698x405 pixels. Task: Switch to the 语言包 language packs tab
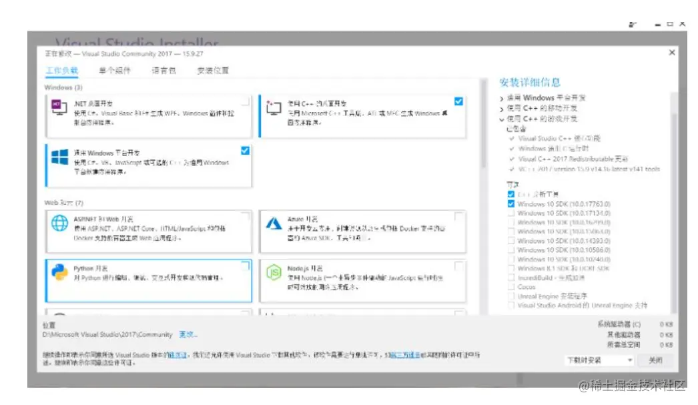tap(163, 70)
